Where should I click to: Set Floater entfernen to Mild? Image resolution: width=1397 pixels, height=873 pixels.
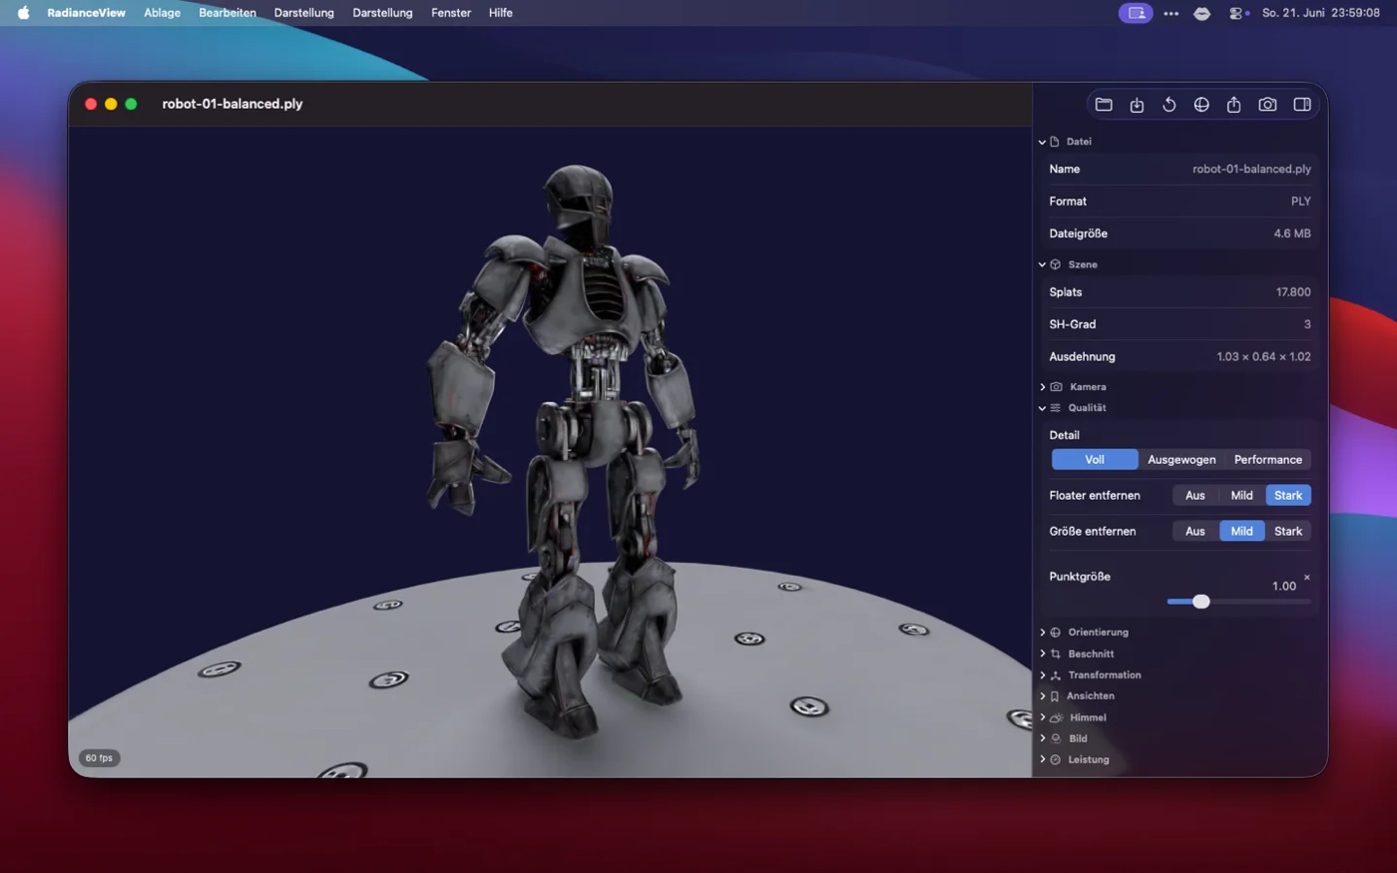[1242, 496]
